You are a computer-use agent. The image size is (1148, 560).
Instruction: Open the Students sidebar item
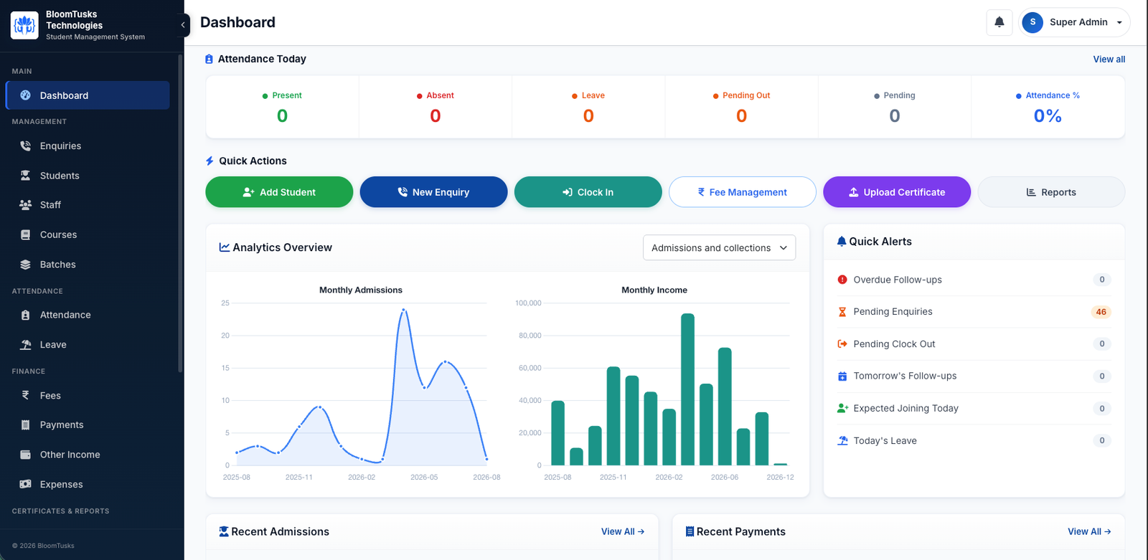click(x=88, y=176)
